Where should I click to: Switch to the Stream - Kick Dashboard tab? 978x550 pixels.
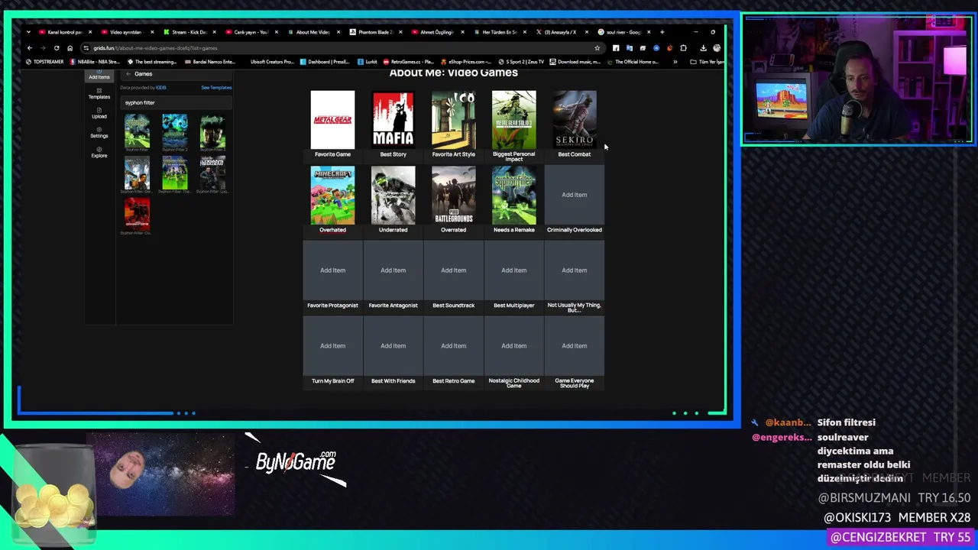pos(189,32)
